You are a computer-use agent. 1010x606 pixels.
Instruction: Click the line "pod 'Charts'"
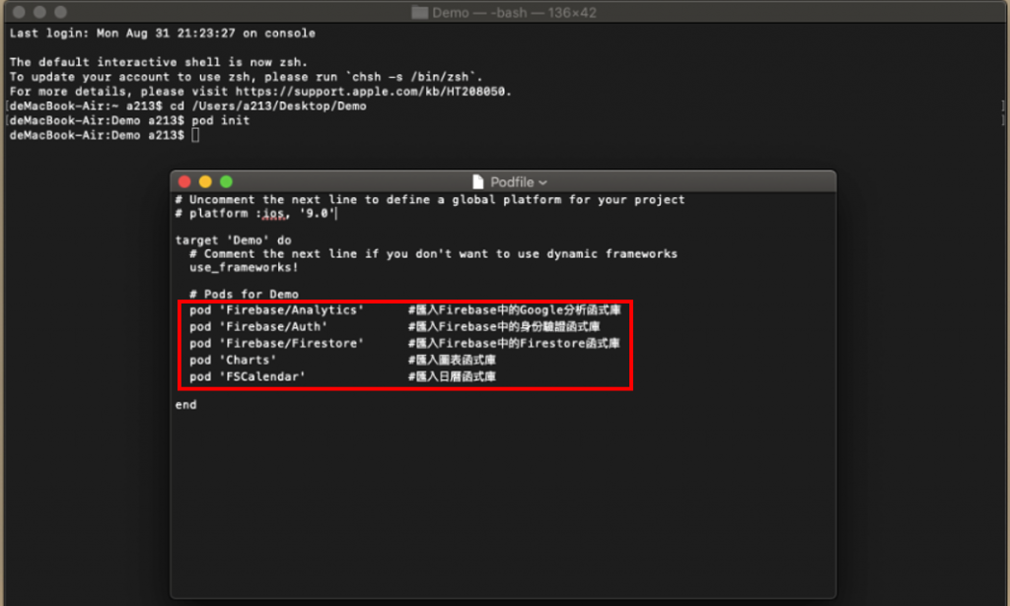tap(233, 361)
